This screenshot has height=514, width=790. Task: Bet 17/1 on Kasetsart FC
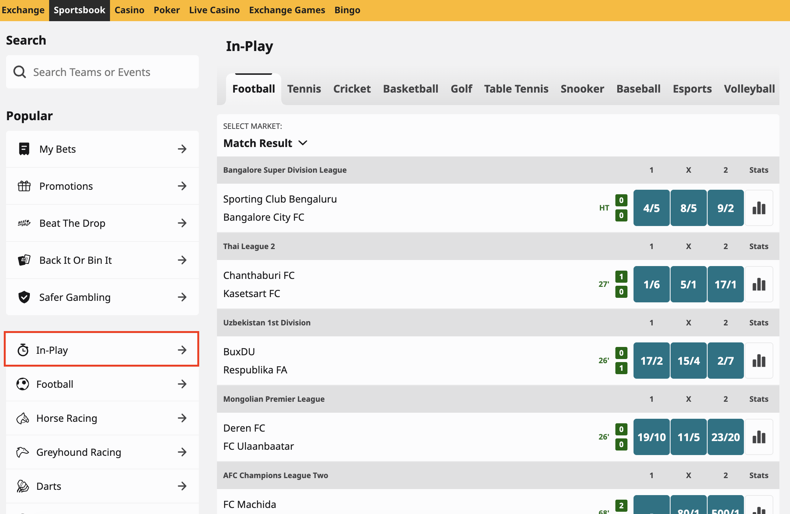[x=725, y=284]
